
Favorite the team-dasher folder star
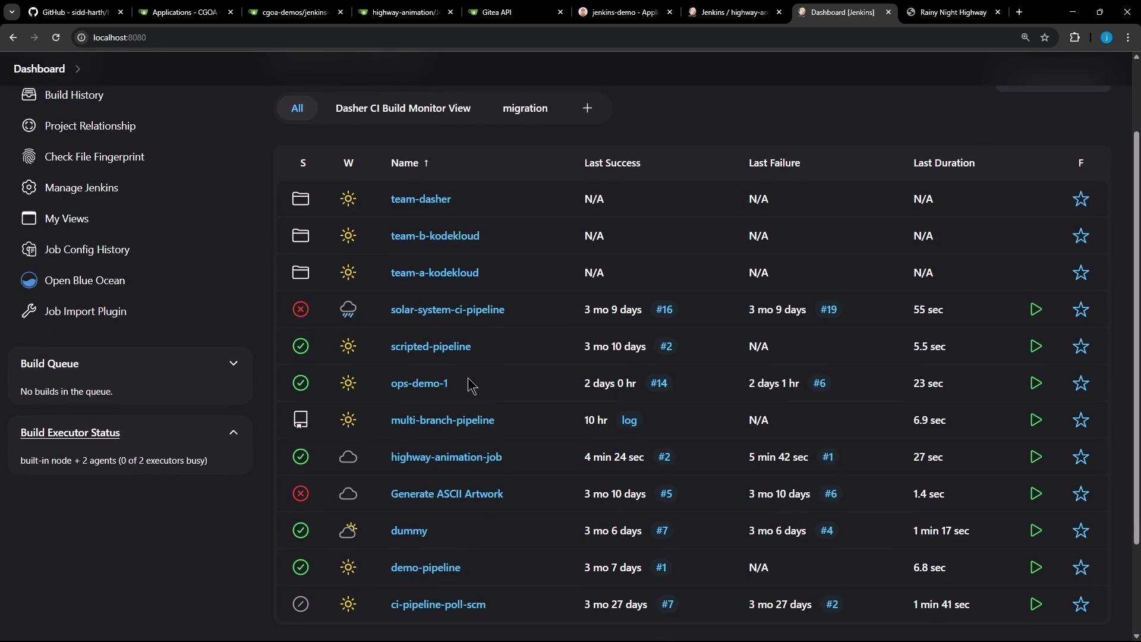[1081, 199]
